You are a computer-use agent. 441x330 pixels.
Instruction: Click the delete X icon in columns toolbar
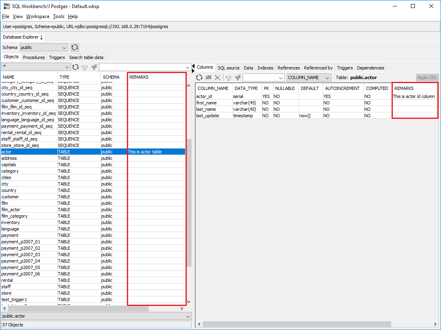(x=217, y=77)
